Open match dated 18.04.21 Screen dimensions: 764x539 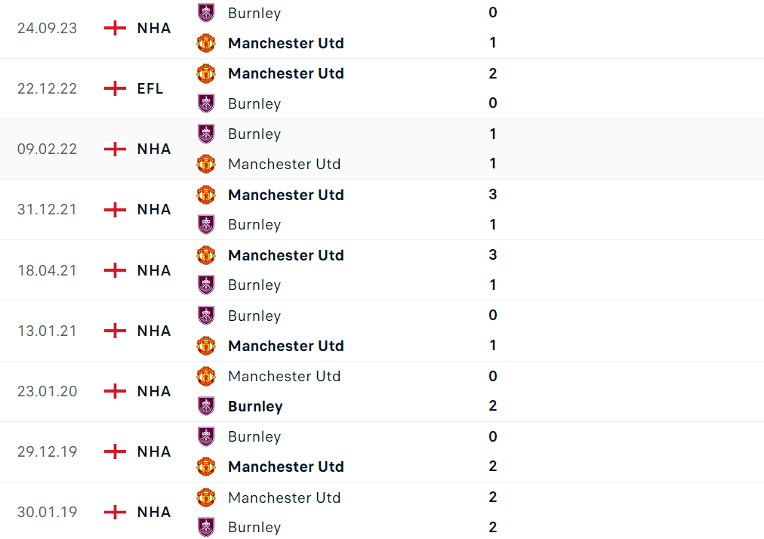[47, 270]
